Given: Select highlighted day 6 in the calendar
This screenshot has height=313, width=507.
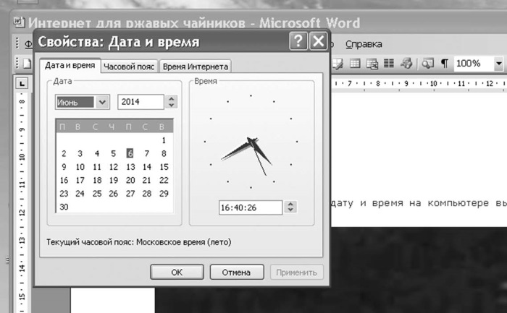Looking at the screenshot, I should point(130,153).
